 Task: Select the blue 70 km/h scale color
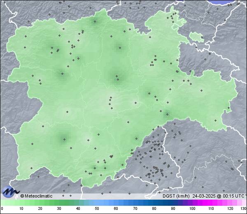click(135, 202)
